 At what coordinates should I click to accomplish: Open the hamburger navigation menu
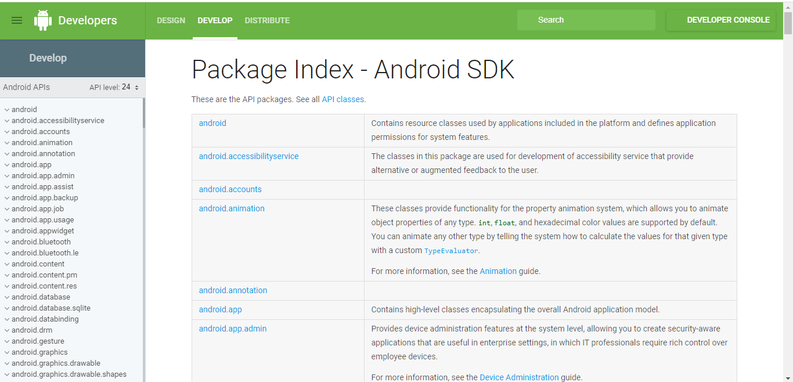pyautogui.click(x=17, y=20)
